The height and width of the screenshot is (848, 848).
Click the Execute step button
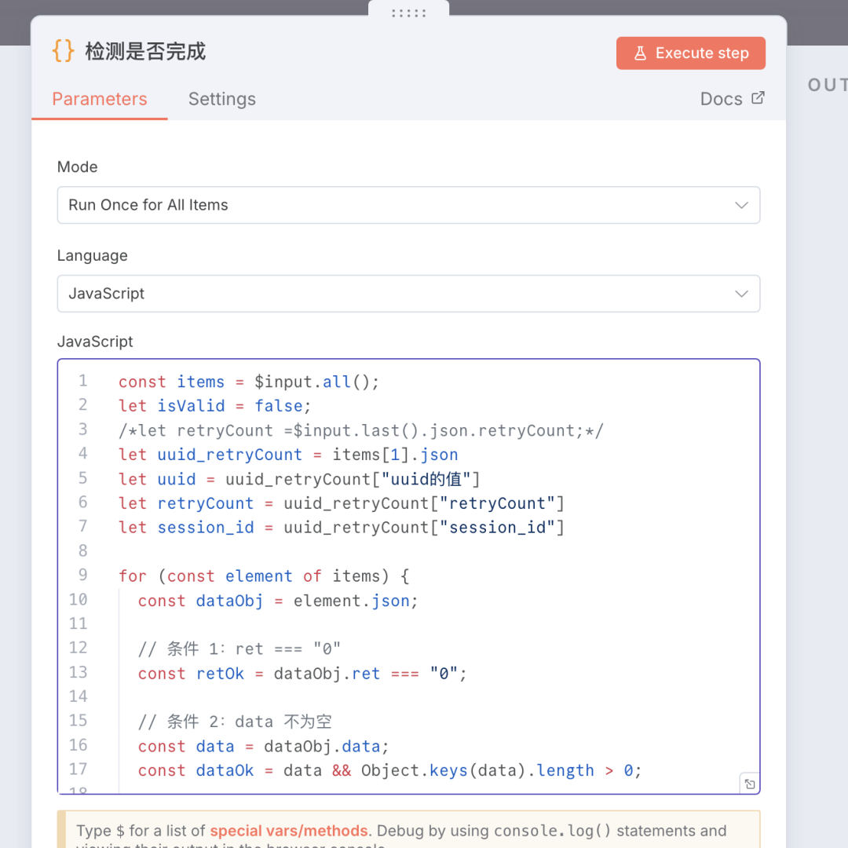(x=691, y=53)
